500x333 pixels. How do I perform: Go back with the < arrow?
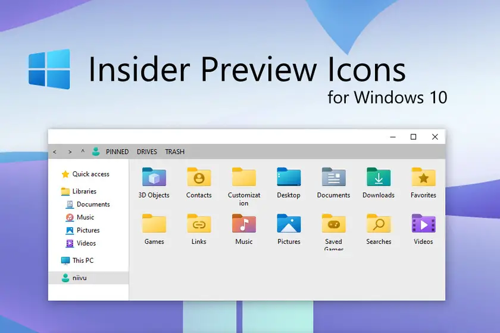tap(55, 152)
